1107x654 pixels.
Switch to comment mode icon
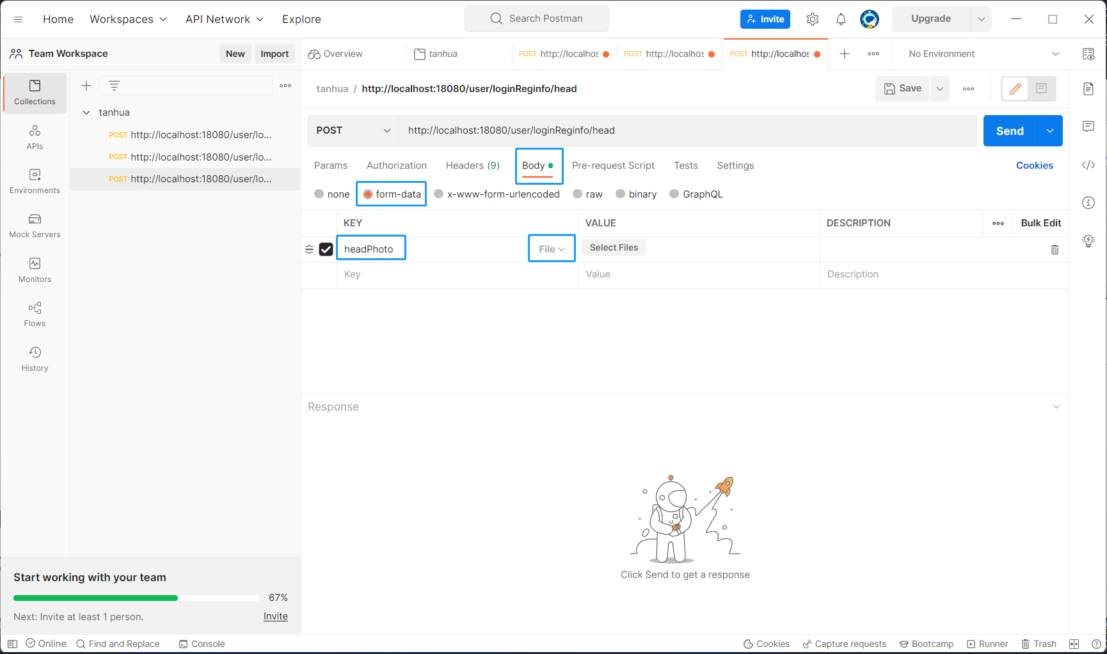pos(1042,89)
